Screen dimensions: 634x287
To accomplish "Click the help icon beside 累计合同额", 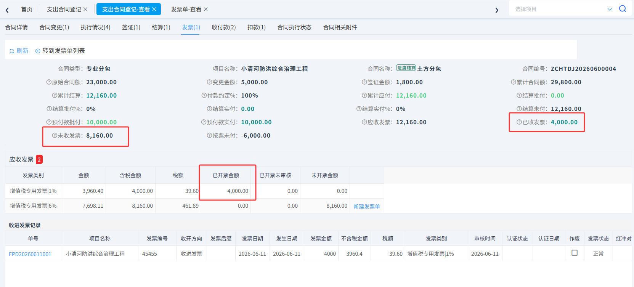I will (x=514, y=82).
